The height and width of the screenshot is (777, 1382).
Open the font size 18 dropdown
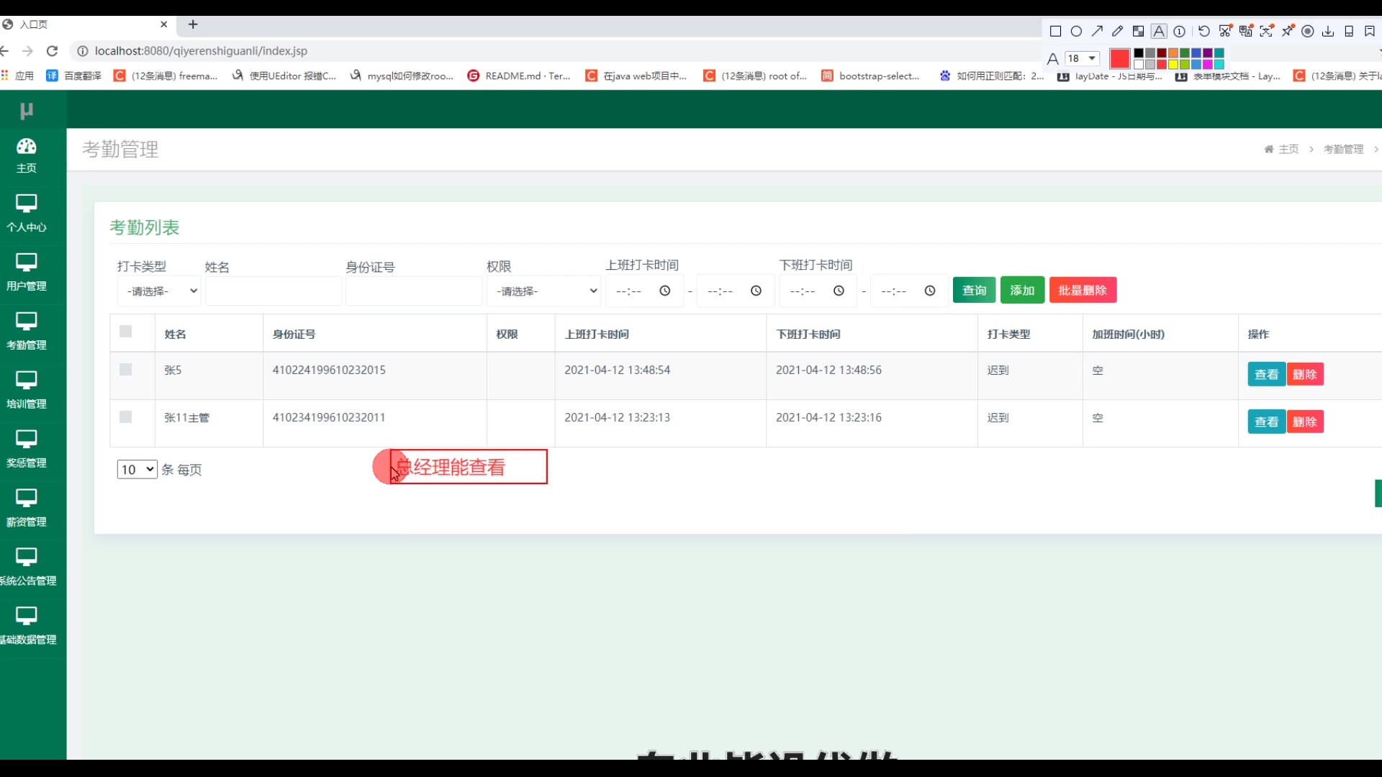point(1083,58)
